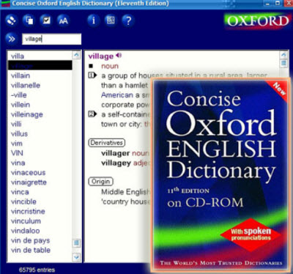The width and height of the screenshot is (293, 274).
Task: Open the info (i) icon
Action: [93, 21]
